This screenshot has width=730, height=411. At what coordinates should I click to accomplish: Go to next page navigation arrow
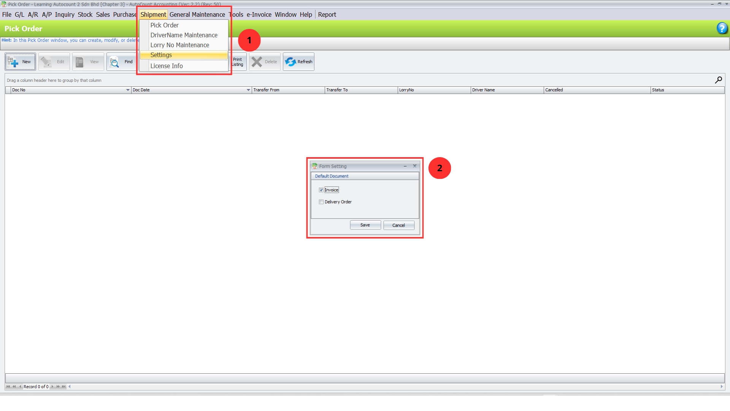click(x=58, y=387)
